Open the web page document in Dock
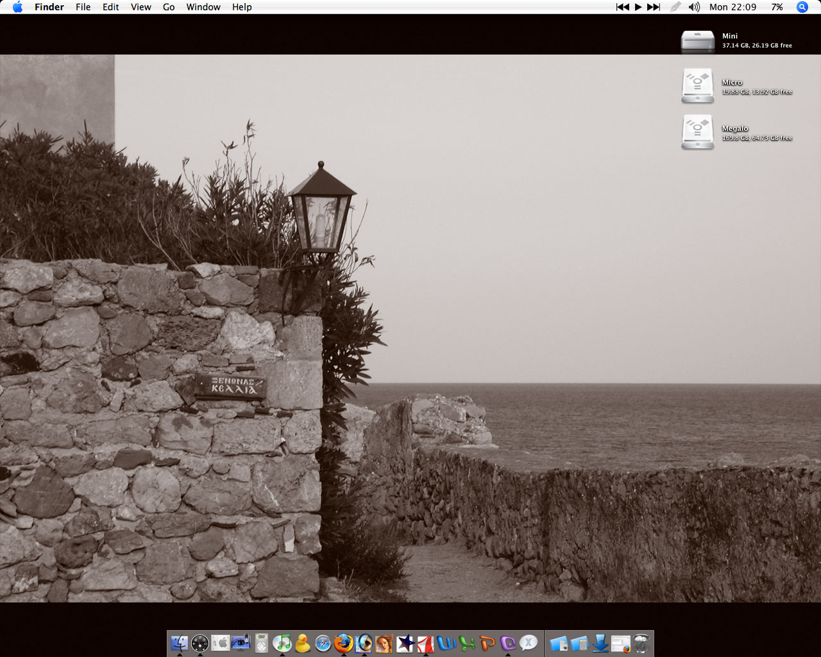The height and width of the screenshot is (657, 821). (621, 643)
